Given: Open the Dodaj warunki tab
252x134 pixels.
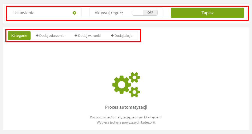Looking at the screenshot, I should click(88, 36).
